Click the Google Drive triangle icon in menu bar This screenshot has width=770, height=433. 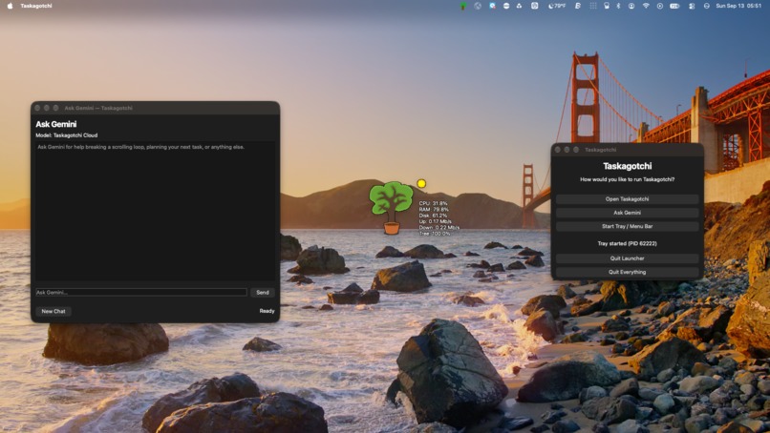(519, 6)
